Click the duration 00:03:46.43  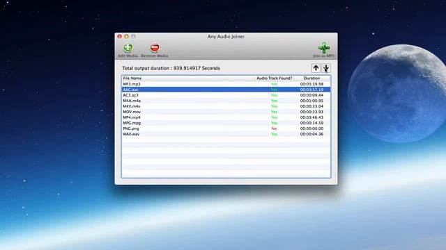click(312, 117)
